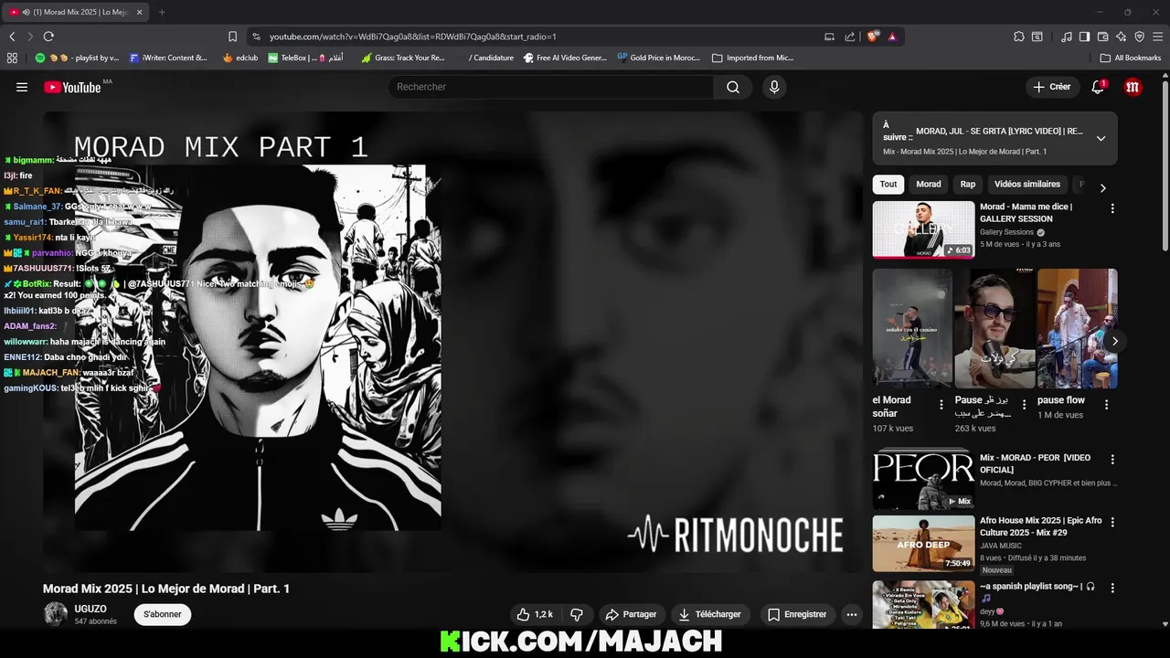Open the account avatar menu
Screen dimensions: 1170x658
1133,87
